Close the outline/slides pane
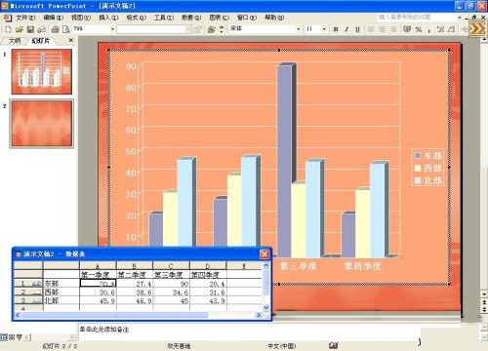 [x=71, y=40]
